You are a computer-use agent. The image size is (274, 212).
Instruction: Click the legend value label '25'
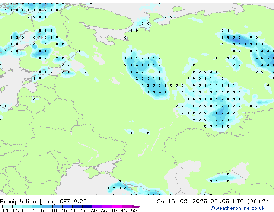[84, 210]
